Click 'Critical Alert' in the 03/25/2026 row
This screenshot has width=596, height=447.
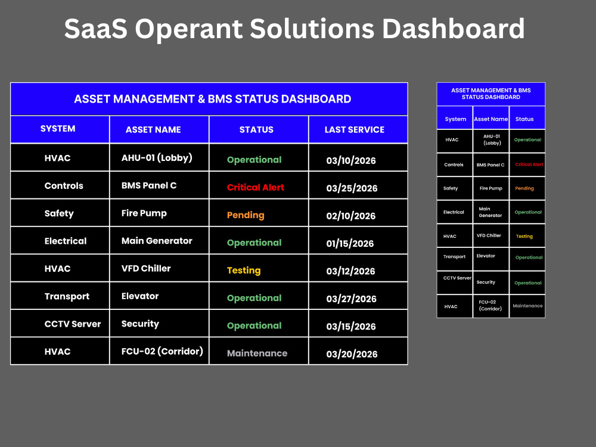pyautogui.click(x=255, y=187)
